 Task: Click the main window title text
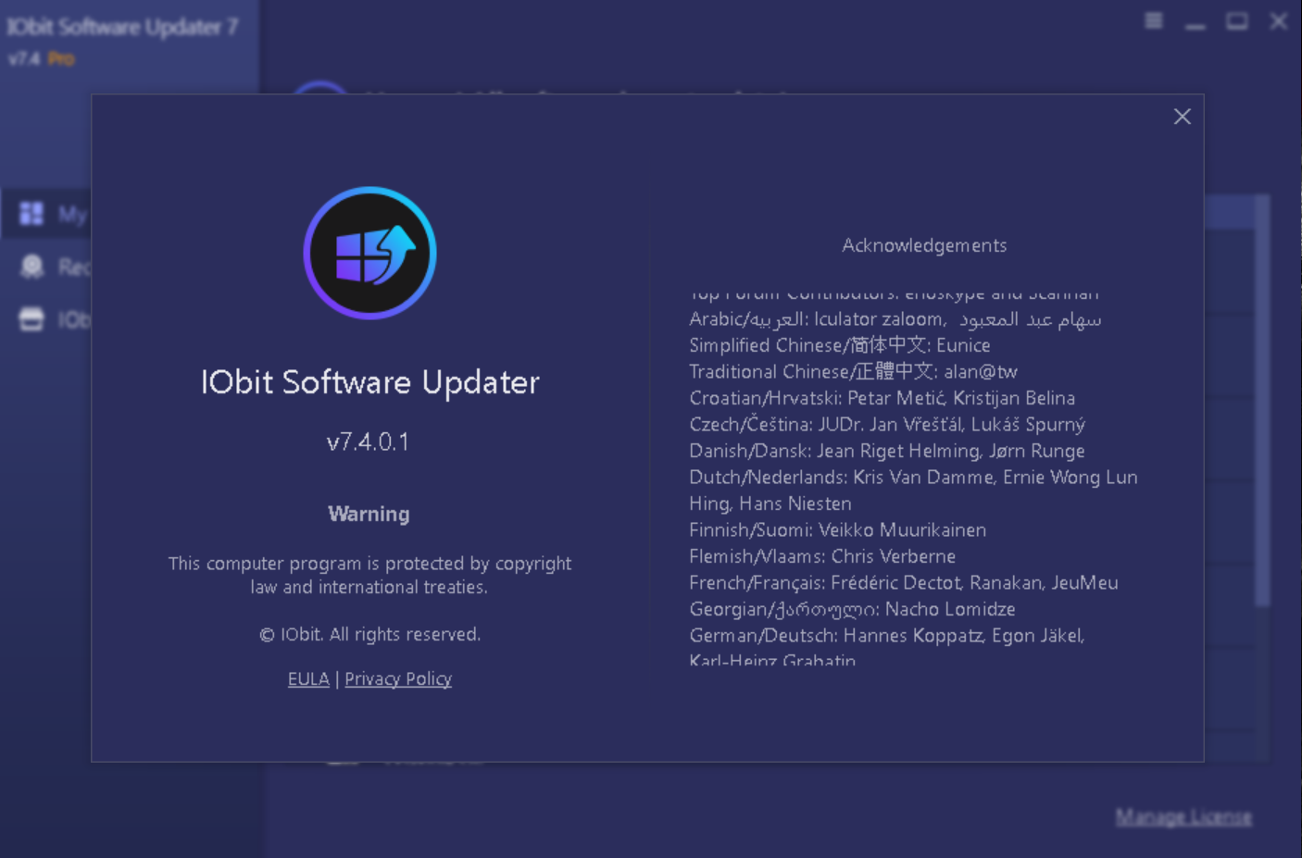coord(123,27)
